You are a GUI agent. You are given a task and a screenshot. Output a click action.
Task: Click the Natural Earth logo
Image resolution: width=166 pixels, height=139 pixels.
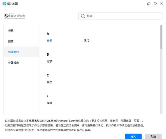pyautogui.click(x=14, y=16)
